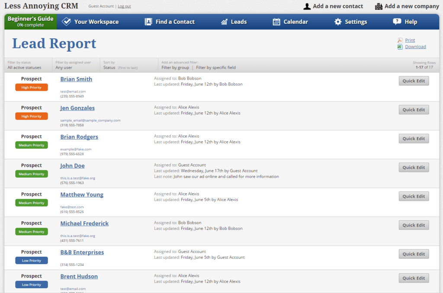The image size is (443, 293).
Task: Click the gear icon on the Settings tab
Action: pyautogui.click(x=339, y=21)
